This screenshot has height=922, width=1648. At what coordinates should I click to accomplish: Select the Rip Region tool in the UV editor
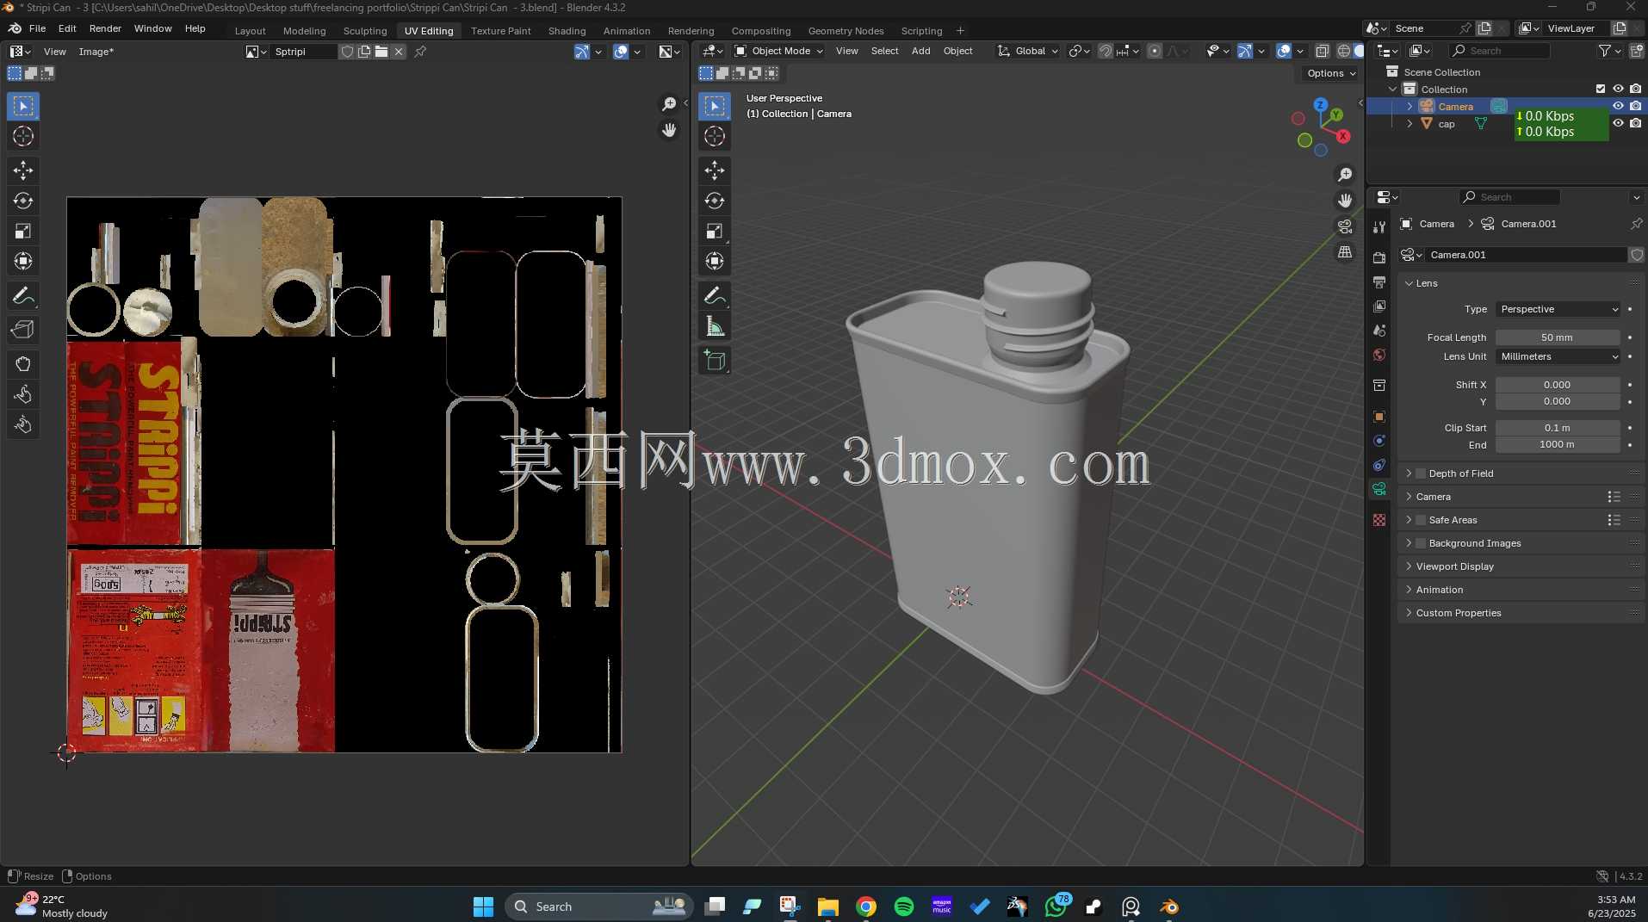click(23, 330)
